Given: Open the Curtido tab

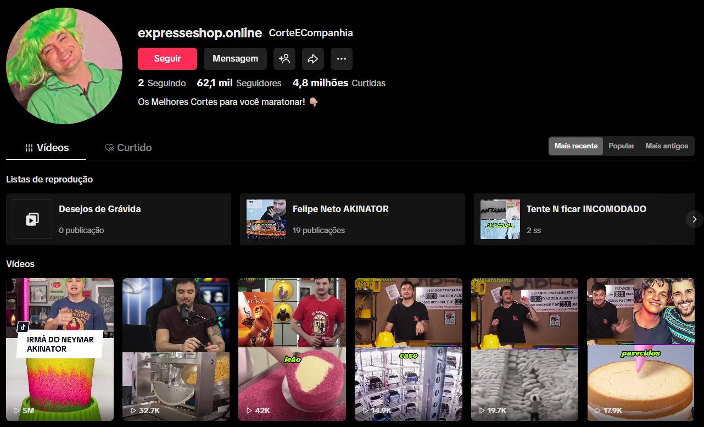Looking at the screenshot, I should pos(128,148).
